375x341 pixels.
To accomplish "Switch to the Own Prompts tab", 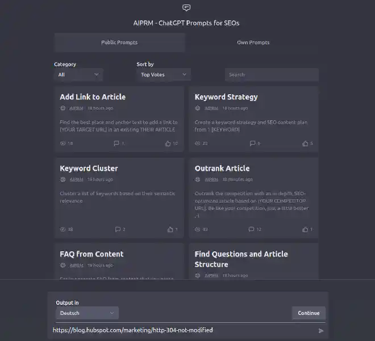I will [253, 43].
